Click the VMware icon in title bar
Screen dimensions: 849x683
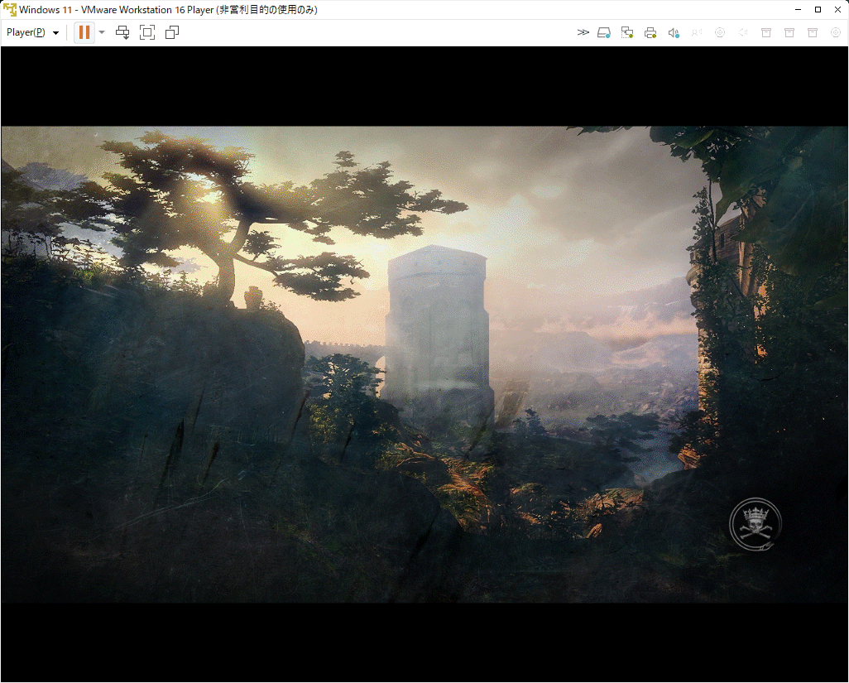point(10,10)
